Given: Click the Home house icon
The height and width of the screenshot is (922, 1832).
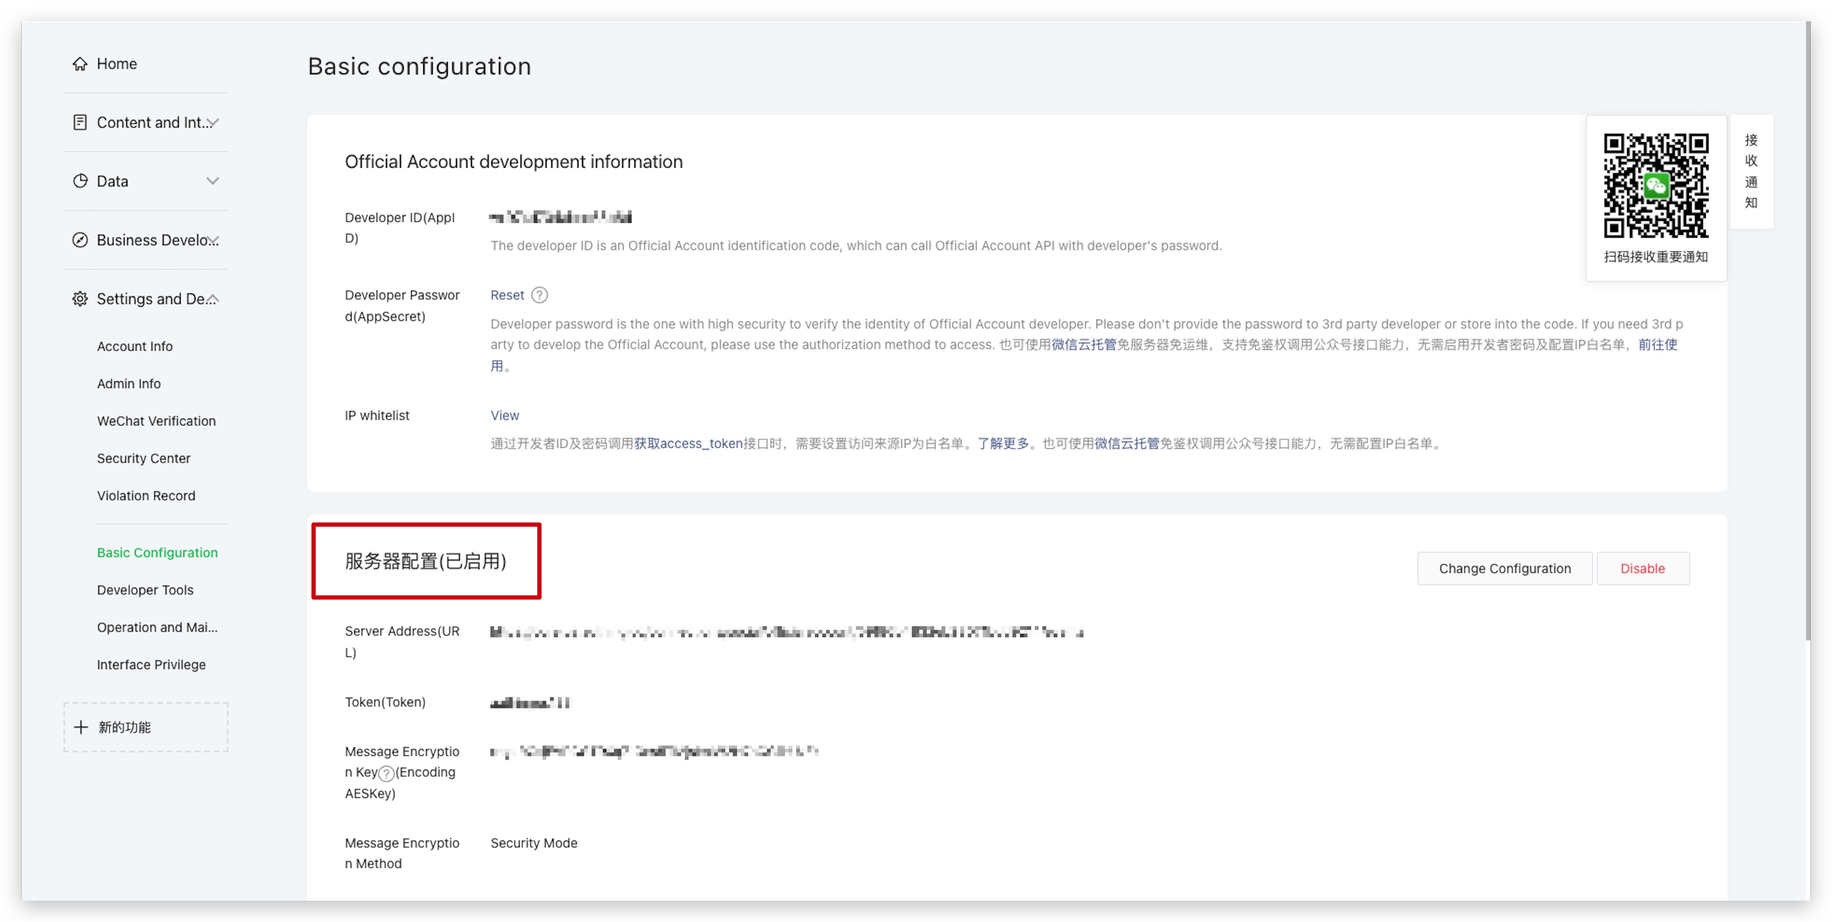Looking at the screenshot, I should 80,64.
